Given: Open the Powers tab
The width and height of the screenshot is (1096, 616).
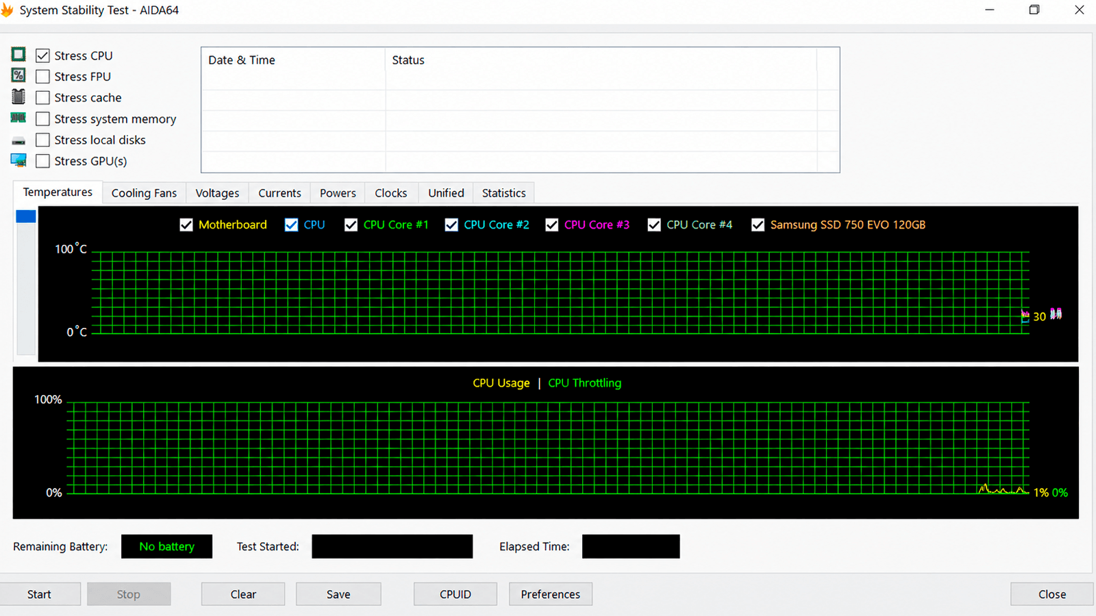Looking at the screenshot, I should (x=338, y=193).
